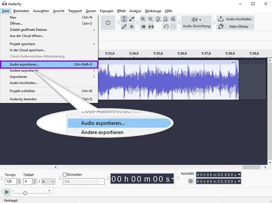Click the Redo arrow icon

point(173,26)
